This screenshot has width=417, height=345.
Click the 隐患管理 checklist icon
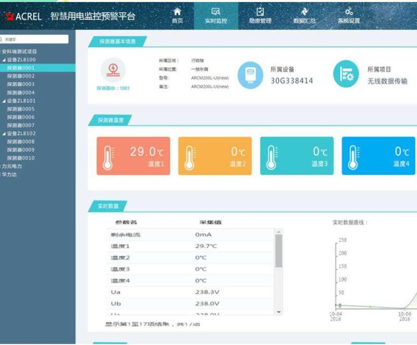click(260, 11)
